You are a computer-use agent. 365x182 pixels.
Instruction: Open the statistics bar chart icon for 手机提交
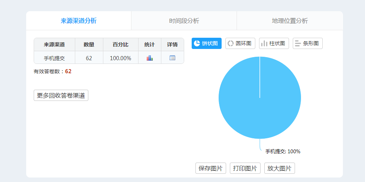(150, 58)
